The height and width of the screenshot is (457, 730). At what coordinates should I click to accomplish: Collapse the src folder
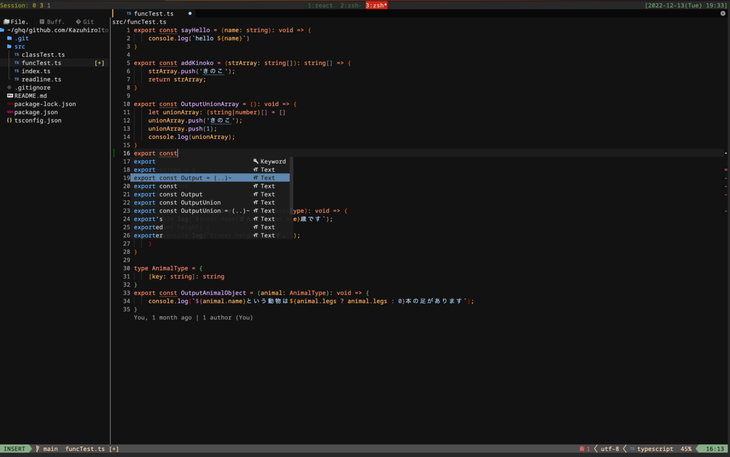(x=20, y=46)
